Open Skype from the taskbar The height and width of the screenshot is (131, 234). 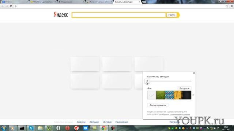31,128
